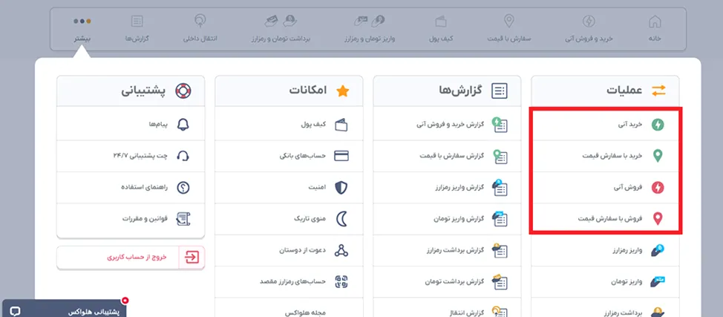The height and width of the screenshot is (317, 723).
Task: Select خرید با سفارش قیمت green pin item
Action: [x=605, y=156]
